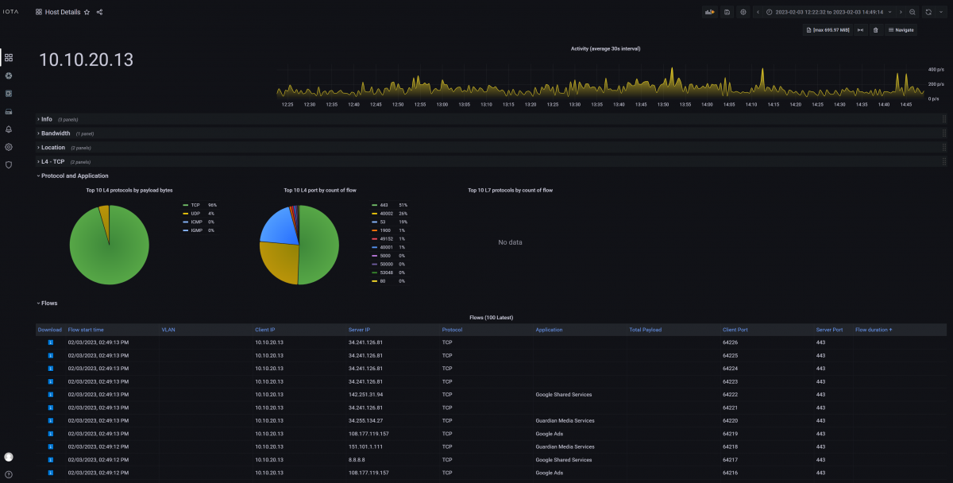Open the refresh interval dropdown

[942, 12]
